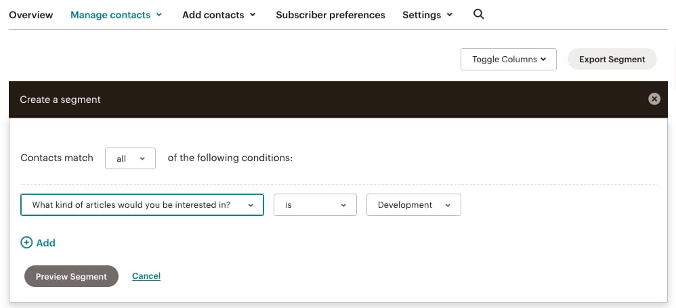Click chevron arrow next to Settings

(450, 15)
